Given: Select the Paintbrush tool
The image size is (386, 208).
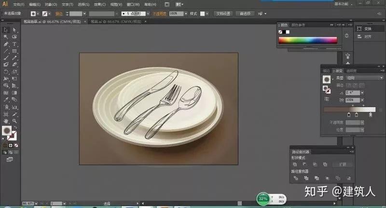Looking at the screenshot, I should (6, 58).
